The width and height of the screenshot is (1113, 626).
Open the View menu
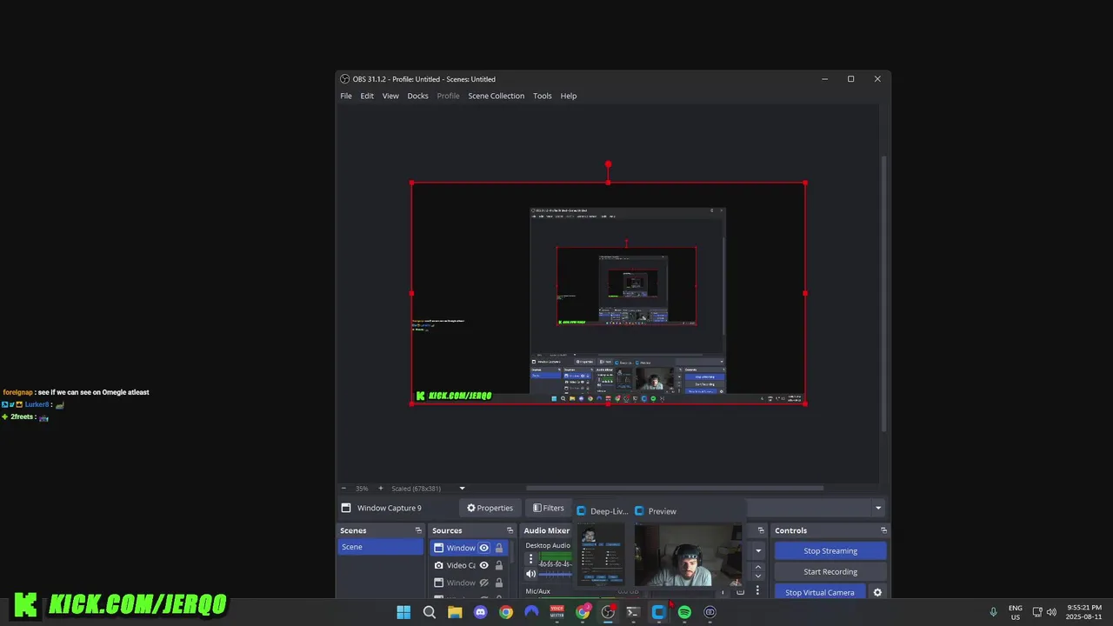390,96
